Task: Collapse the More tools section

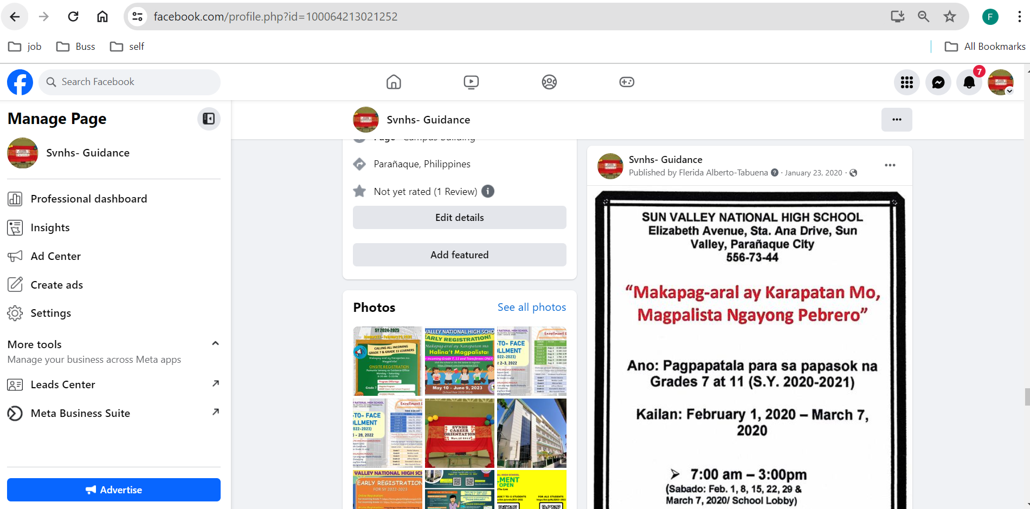Action: coord(215,343)
